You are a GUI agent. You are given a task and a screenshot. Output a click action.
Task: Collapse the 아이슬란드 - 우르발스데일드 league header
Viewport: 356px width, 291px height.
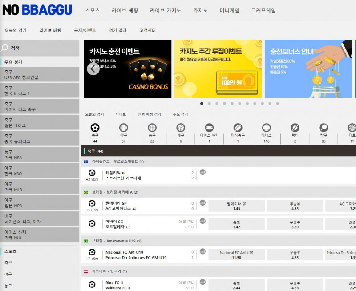118,162
